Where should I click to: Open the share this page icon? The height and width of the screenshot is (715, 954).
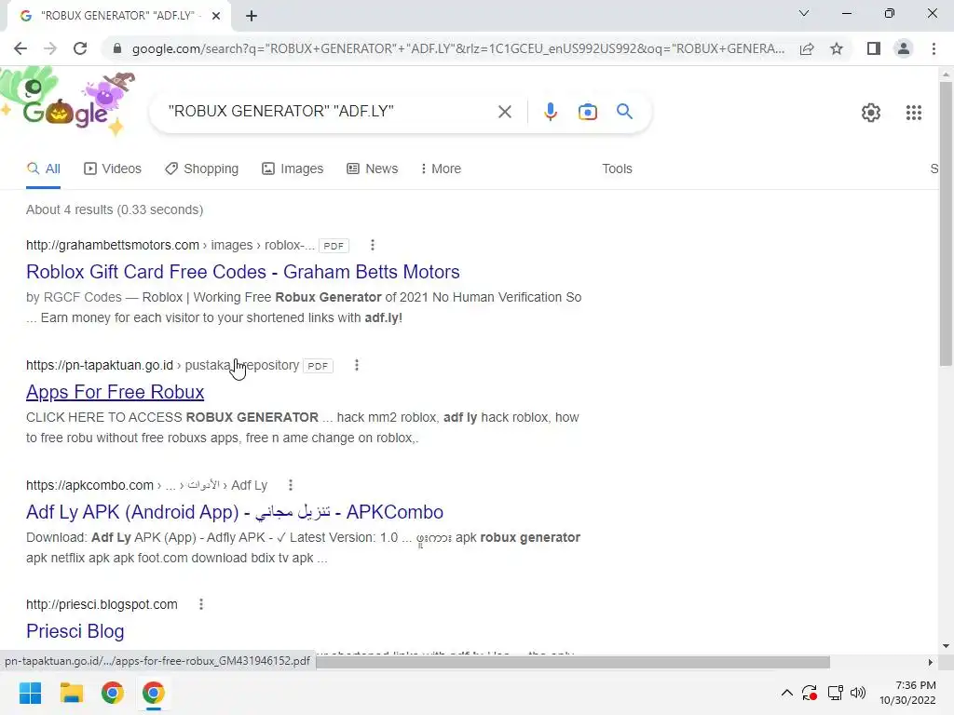[807, 48]
